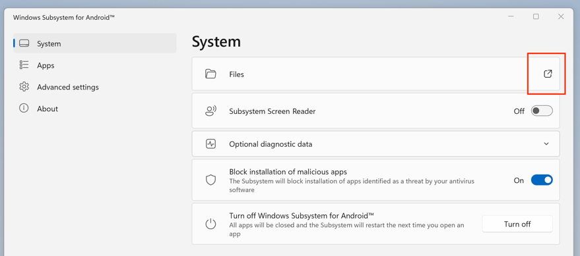Click Turn off Windows Subsystem for Android heading
The height and width of the screenshot is (256, 580).
coord(302,215)
